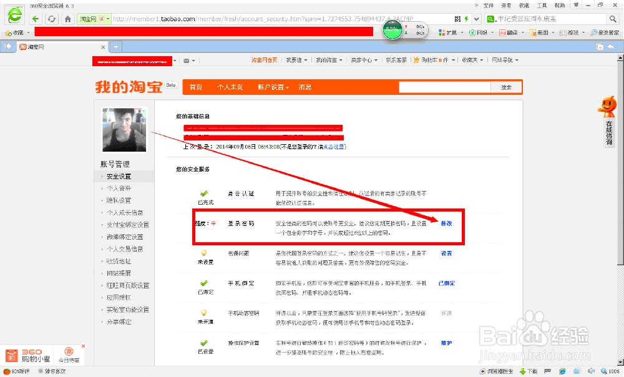This screenshot has width=624, height=377.
Task: Click 已绑定 link for phone binding
Action: click(447, 283)
